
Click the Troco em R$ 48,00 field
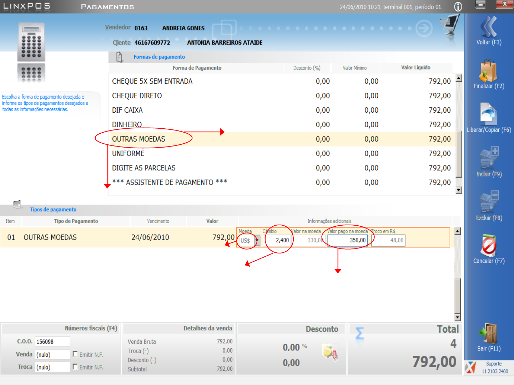tap(388, 240)
